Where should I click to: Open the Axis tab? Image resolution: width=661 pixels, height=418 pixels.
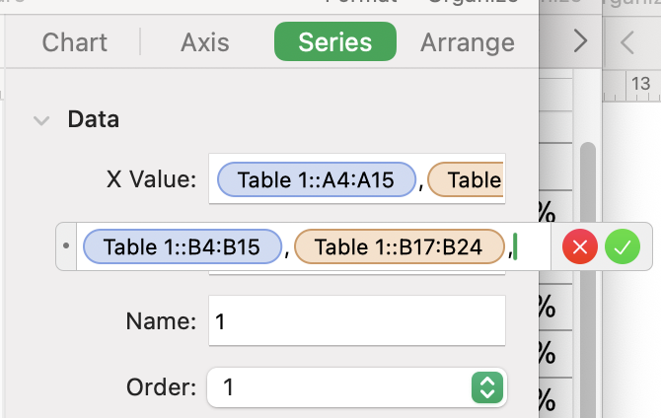pos(205,42)
